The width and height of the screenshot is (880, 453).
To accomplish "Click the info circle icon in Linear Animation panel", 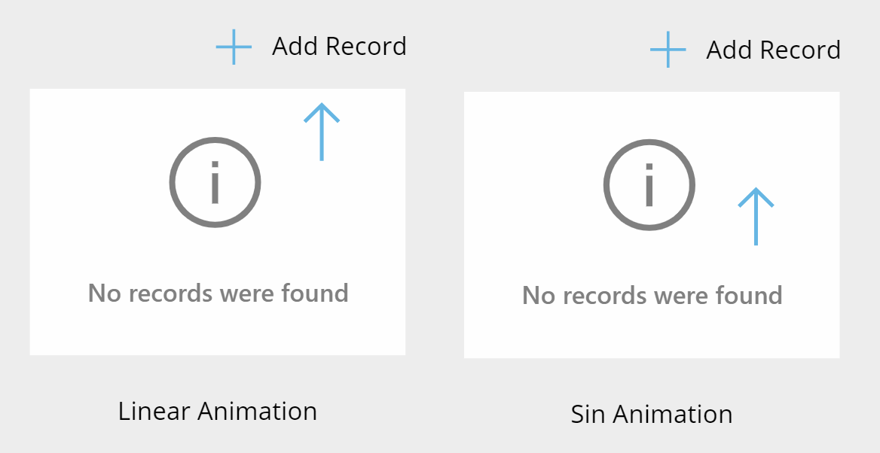I will [215, 182].
